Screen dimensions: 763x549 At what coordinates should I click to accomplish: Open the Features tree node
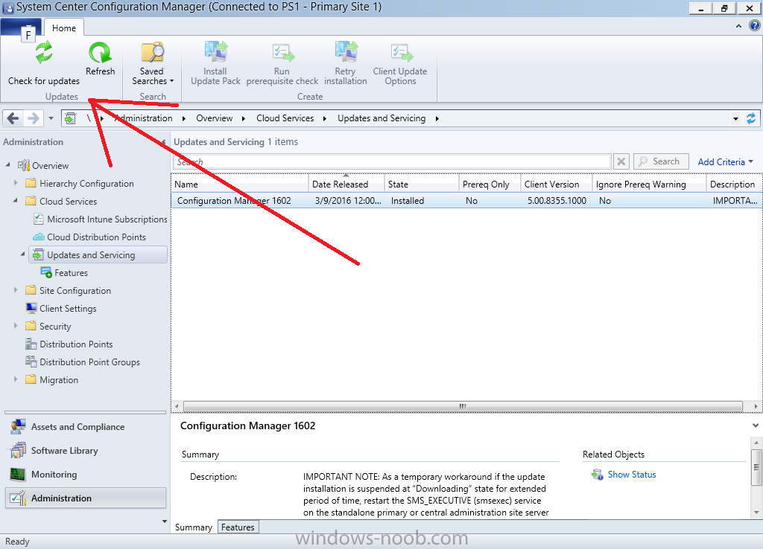(71, 273)
